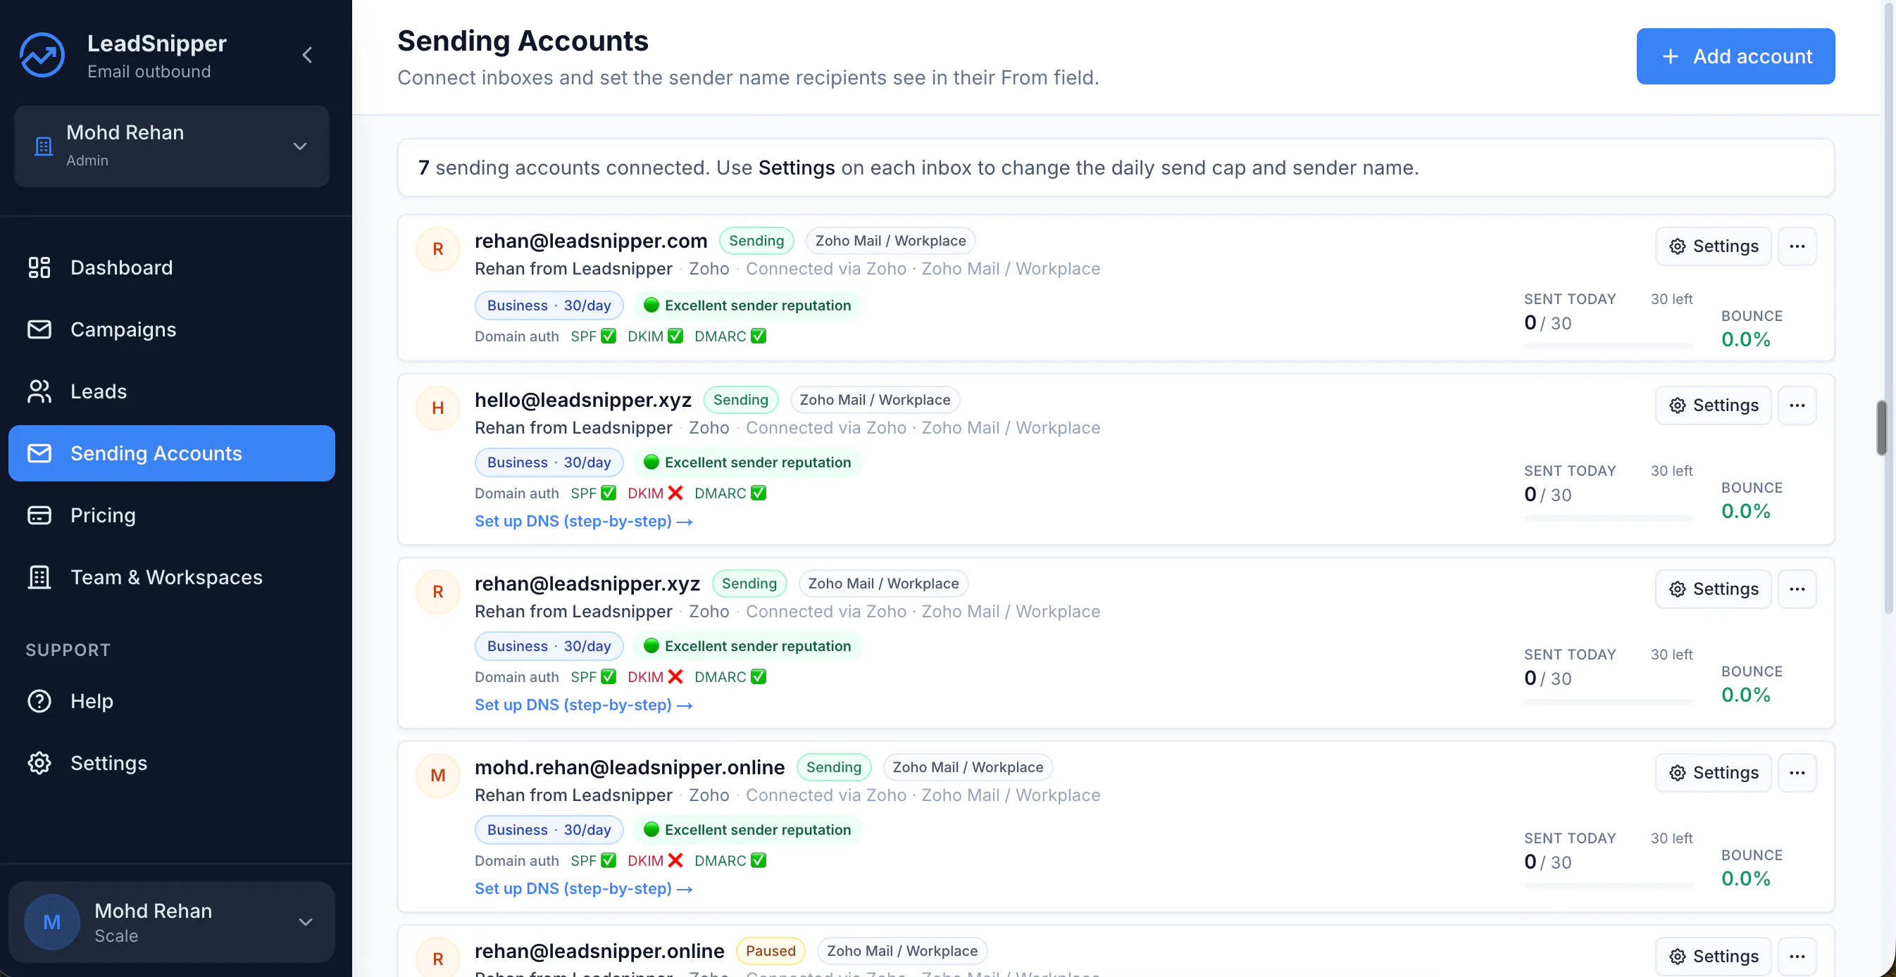The width and height of the screenshot is (1896, 977).
Task: Follow Set up DNS link for hello@leadsnipper.xyz
Action: click(x=584, y=521)
